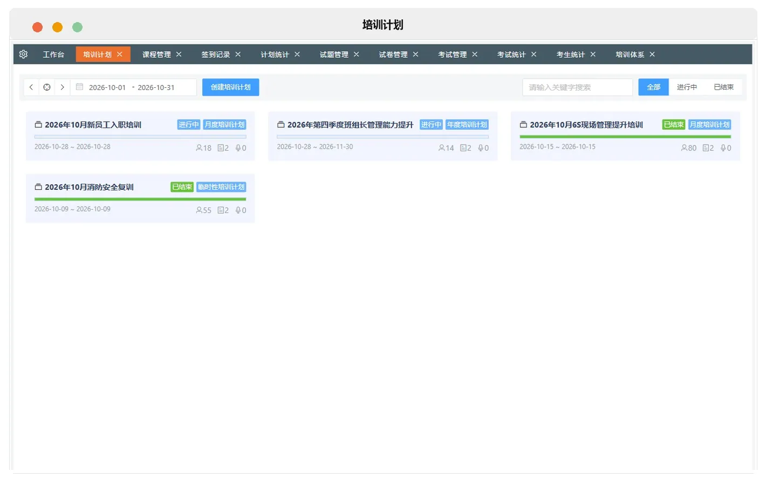Select the 全部 status filter
Image resolution: width=766 pixels, height=485 pixels.
654,87
